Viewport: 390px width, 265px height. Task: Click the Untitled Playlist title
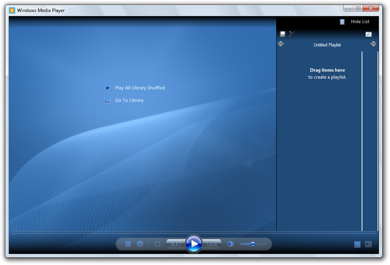327,45
